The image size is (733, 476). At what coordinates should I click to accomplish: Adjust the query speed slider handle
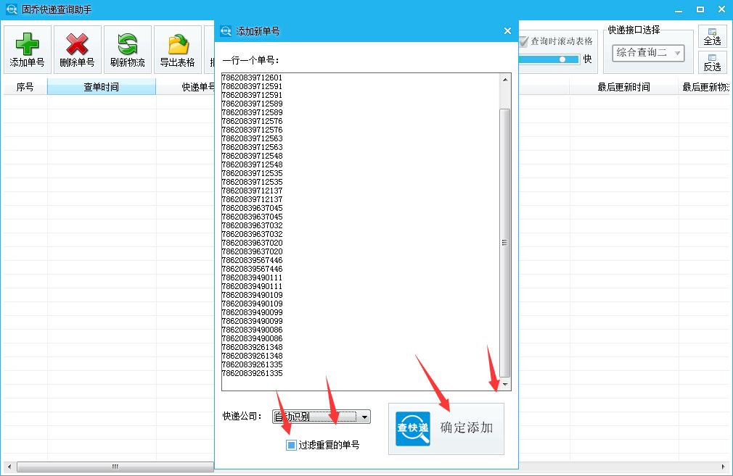tap(562, 59)
